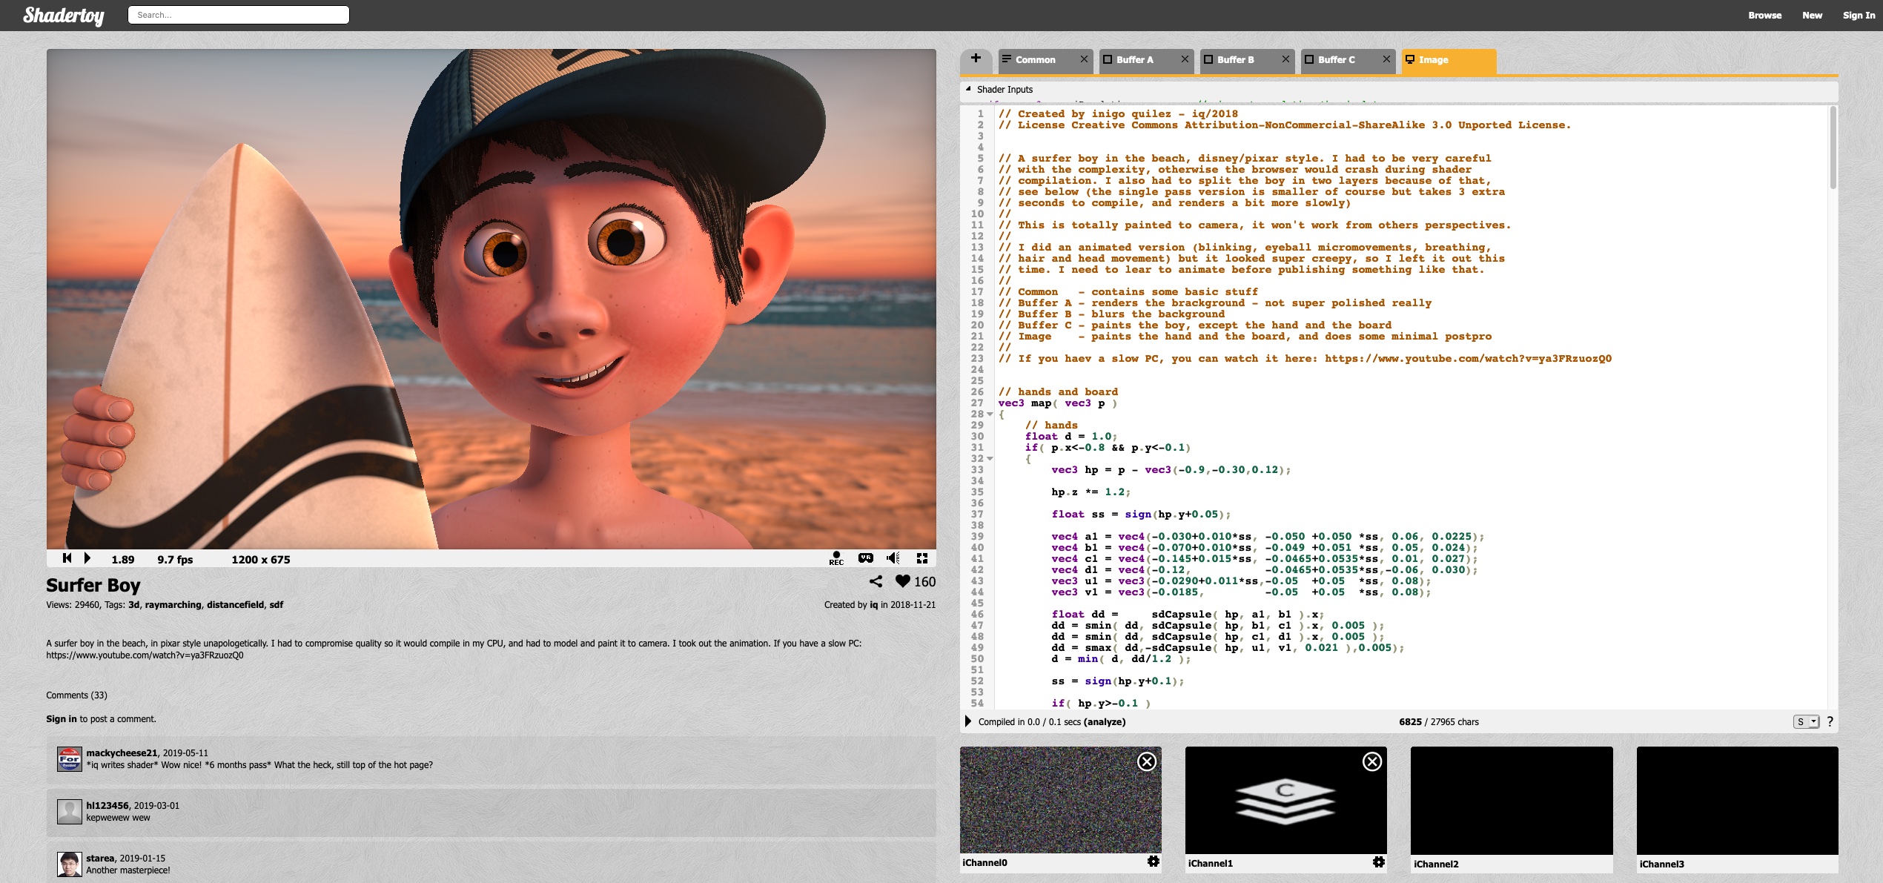Open the distancefield tag

click(x=235, y=605)
